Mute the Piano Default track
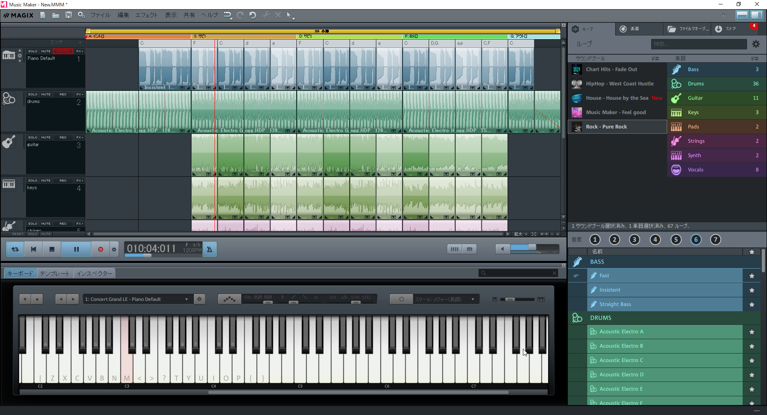Viewport: 767px width, 415px height. 46,51
